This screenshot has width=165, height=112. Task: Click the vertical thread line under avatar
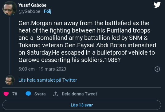10,45
